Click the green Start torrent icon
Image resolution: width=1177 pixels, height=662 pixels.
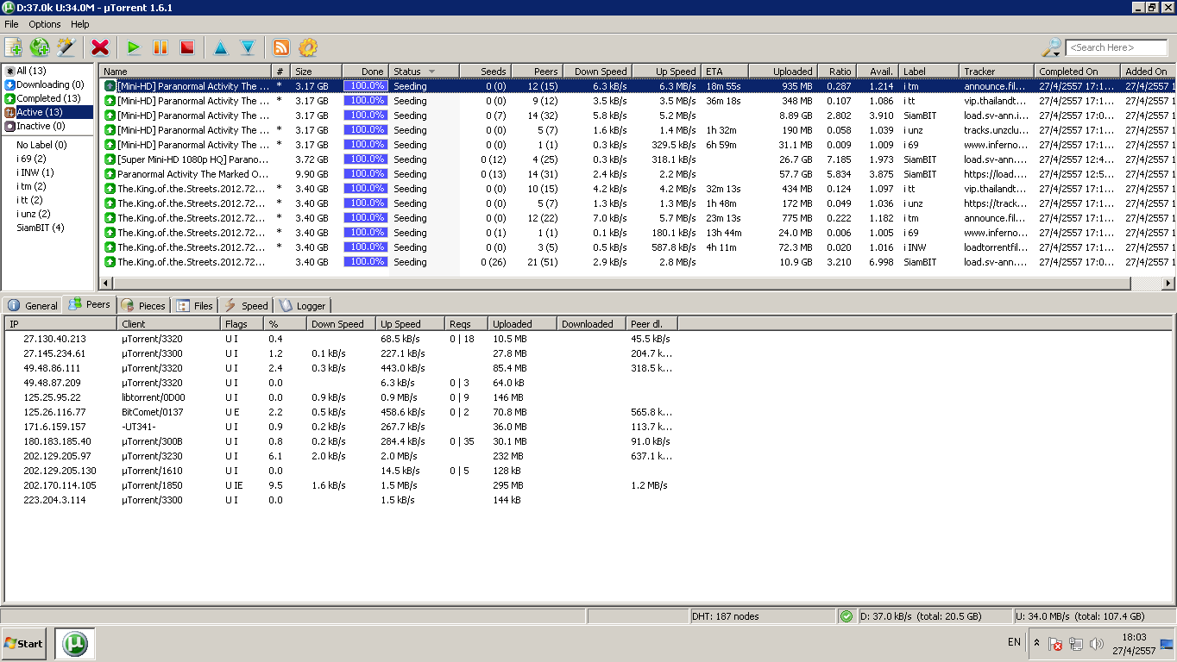[x=134, y=47]
